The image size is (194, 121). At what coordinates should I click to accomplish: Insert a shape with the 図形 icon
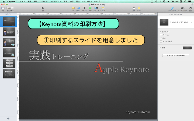coord(90,8)
